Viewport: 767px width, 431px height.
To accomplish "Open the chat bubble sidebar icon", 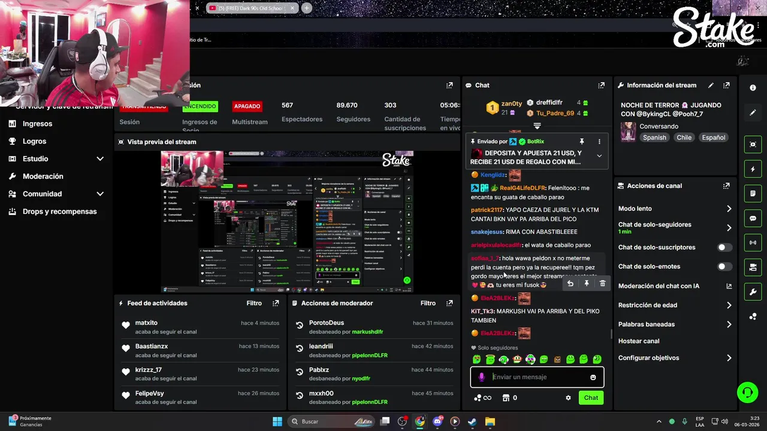I will click(753, 218).
